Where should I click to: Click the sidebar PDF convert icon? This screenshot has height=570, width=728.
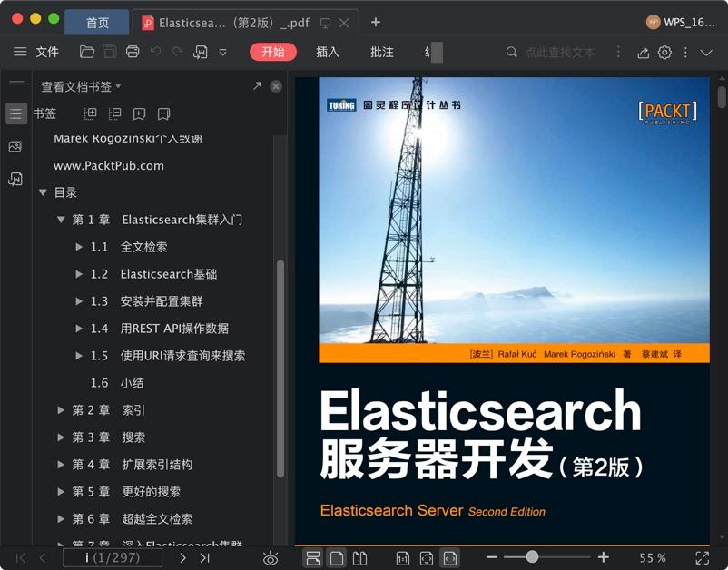[x=15, y=179]
